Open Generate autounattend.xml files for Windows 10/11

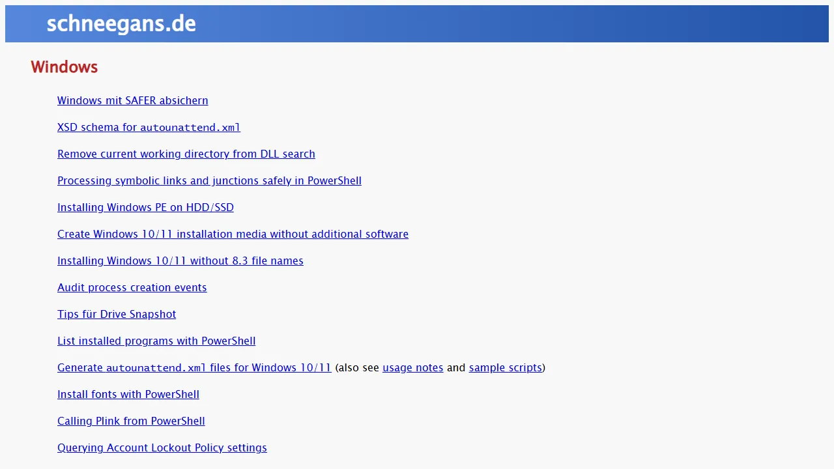(x=194, y=367)
